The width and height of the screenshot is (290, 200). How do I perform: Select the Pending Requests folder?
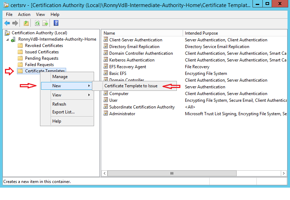(x=41, y=58)
